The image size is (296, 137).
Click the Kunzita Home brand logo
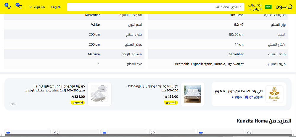pos(274,94)
